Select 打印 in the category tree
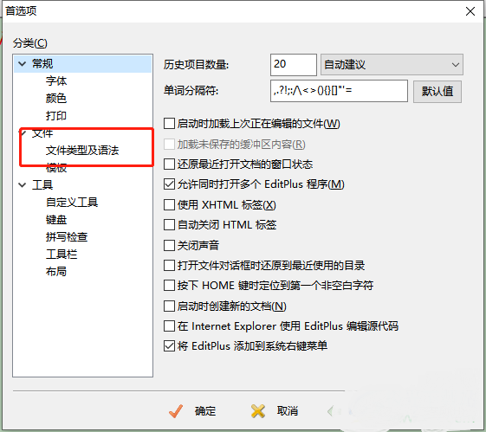This screenshot has height=432, width=486. pyautogui.click(x=56, y=116)
